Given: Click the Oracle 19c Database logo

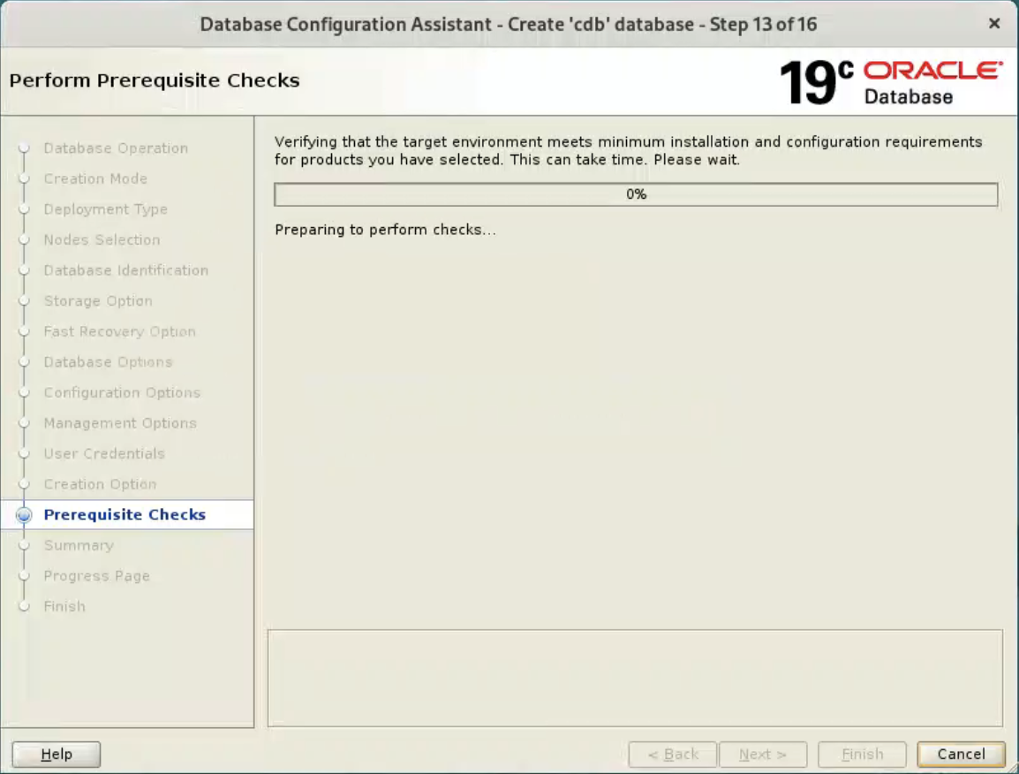Looking at the screenshot, I should click(x=890, y=82).
